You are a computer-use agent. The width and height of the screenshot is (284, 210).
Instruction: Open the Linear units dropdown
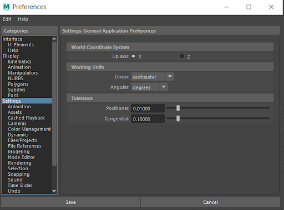pyautogui.click(x=153, y=77)
